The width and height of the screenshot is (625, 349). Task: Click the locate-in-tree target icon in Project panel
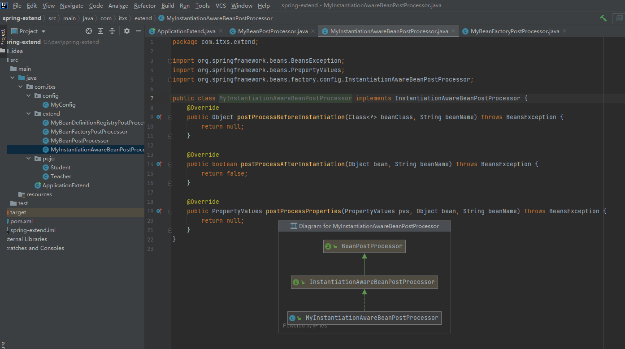pos(89,31)
